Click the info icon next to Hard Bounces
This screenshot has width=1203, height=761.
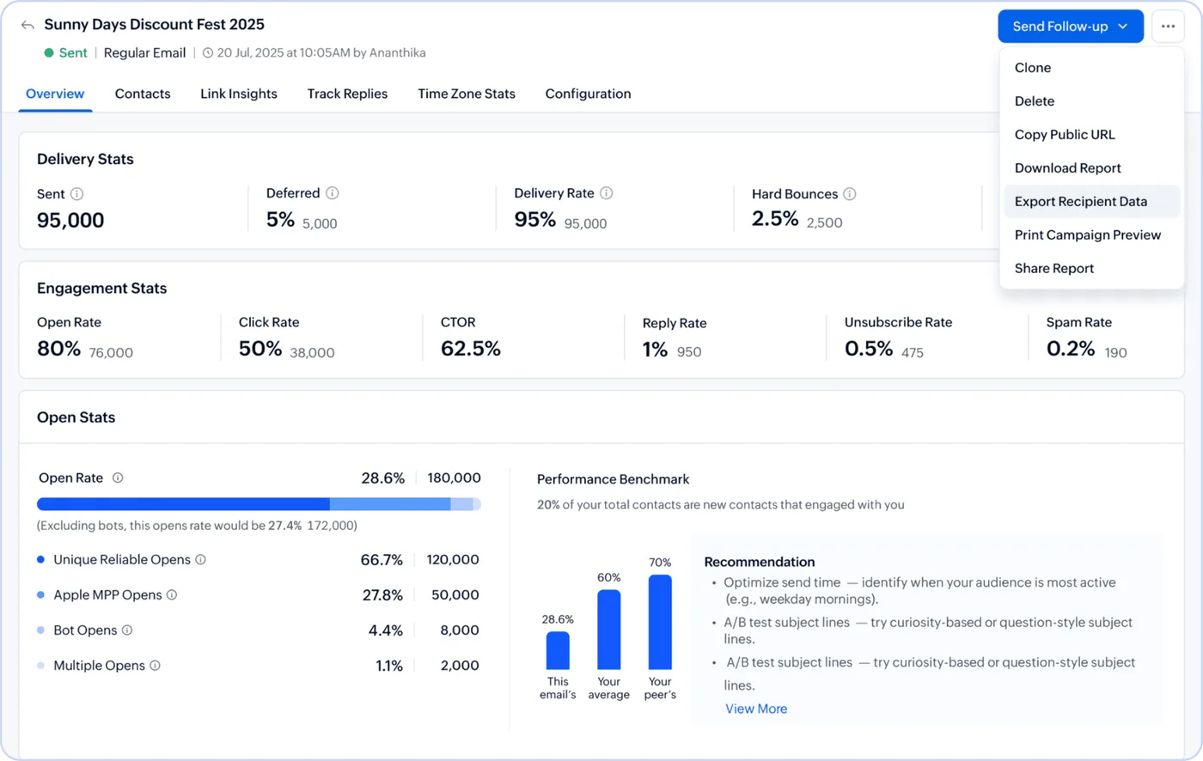[x=850, y=194]
